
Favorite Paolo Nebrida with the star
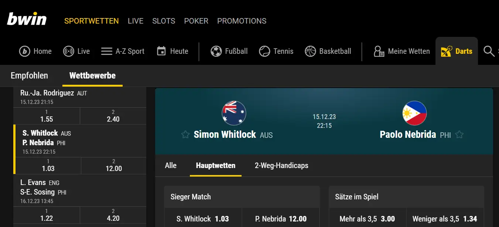coord(459,135)
